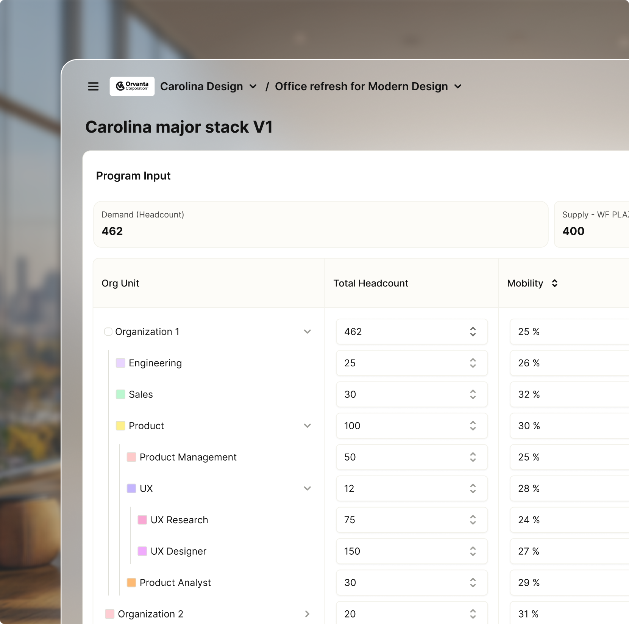The height and width of the screenshot is (624, 629).
Task: Click the Organization 2 mobility field 31 %
Action: click(x=570, y=613)
